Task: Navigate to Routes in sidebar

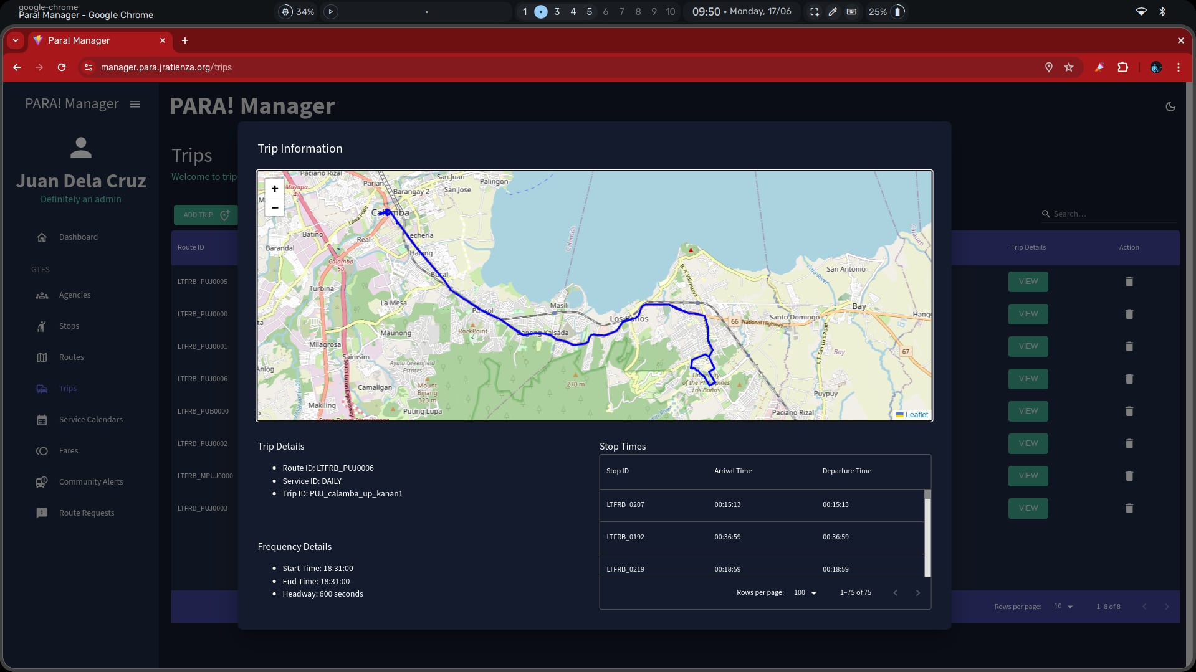Action: (71, 357)
